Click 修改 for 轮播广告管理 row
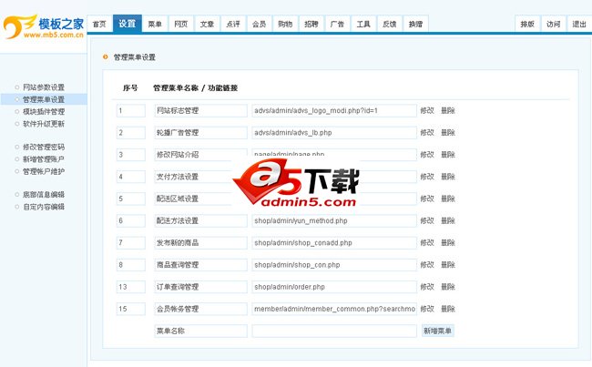The image size is (592, 367). [x=427, y=133]
